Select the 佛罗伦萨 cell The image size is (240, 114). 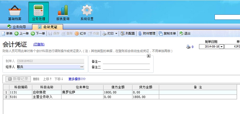pyautogui.click(x=82, y=92)
